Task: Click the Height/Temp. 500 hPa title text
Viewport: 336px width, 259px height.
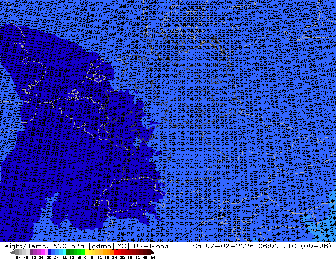Action: [x=43, y=246]
